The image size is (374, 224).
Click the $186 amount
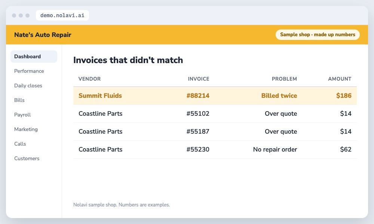[344, 96]
